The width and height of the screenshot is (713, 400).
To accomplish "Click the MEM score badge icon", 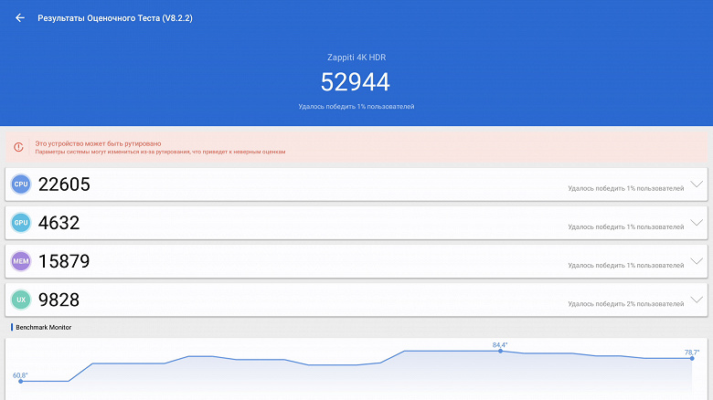I will pyautogui.click(x=21, y=261).
